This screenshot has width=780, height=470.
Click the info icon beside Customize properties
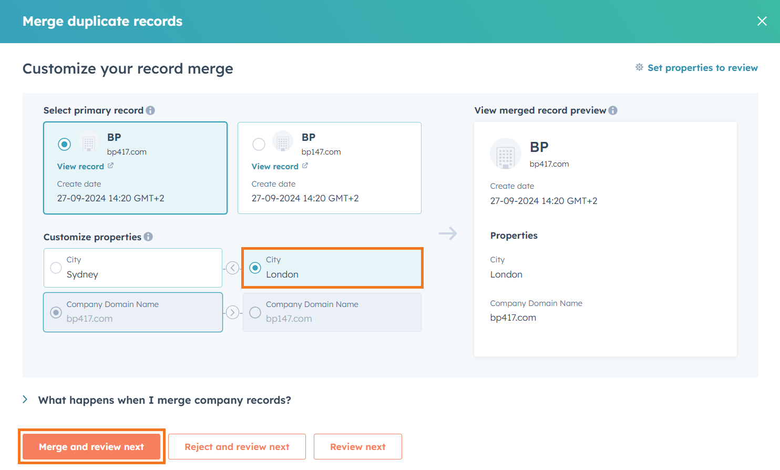click(149, 237)
